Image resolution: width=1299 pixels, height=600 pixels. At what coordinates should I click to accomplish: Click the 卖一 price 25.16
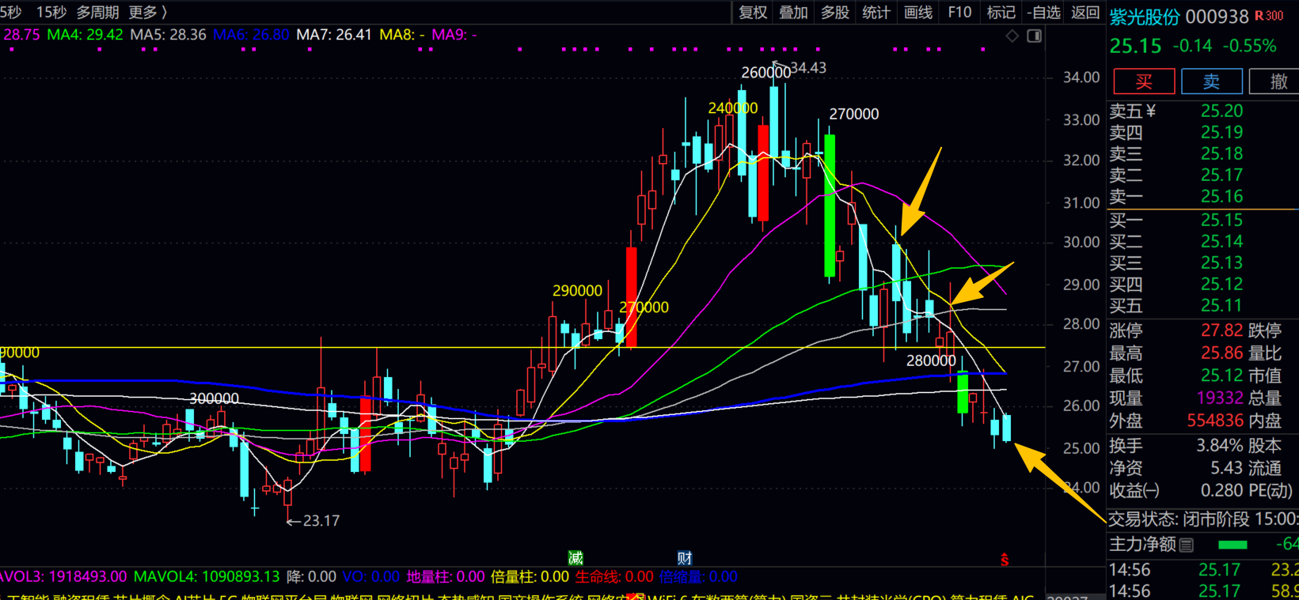(1221, 196)
